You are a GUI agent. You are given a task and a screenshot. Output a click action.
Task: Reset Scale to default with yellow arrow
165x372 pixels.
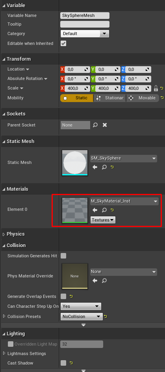click(x=162, y=88)
